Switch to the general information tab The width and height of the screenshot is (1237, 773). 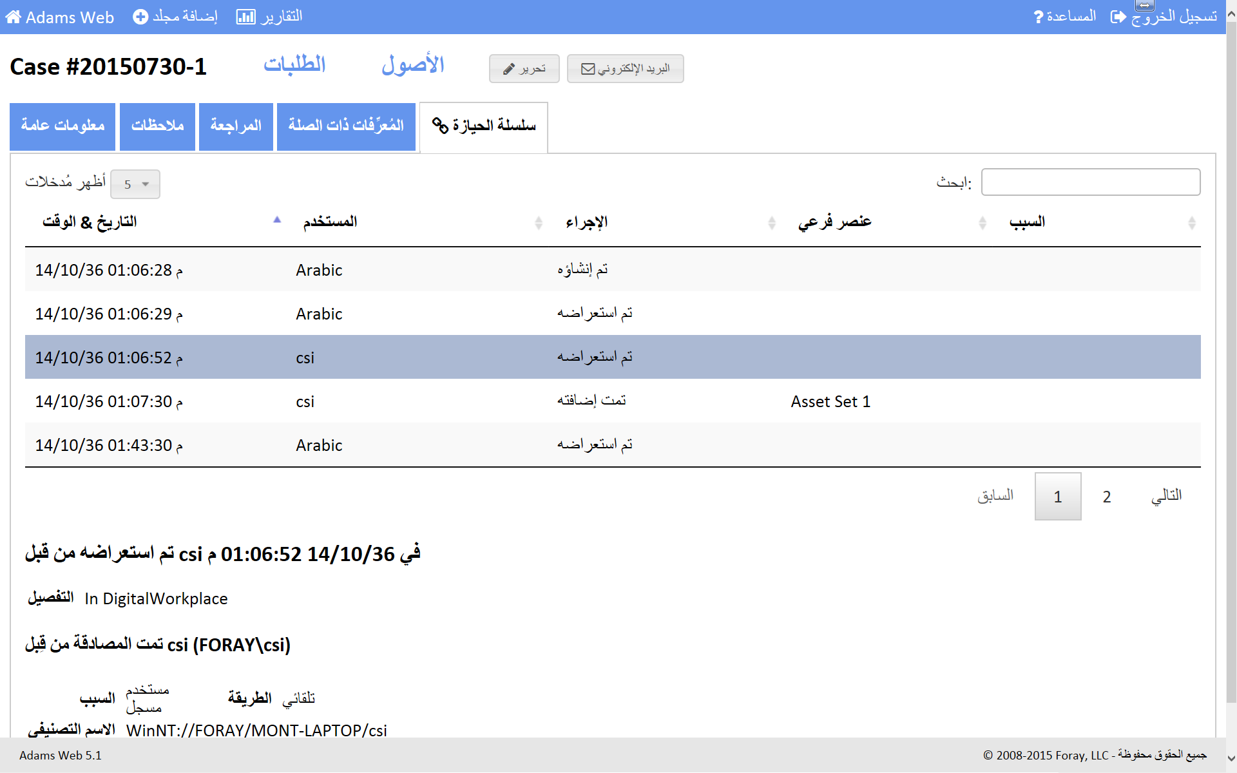pyautogui.click(x=62, y=126)
